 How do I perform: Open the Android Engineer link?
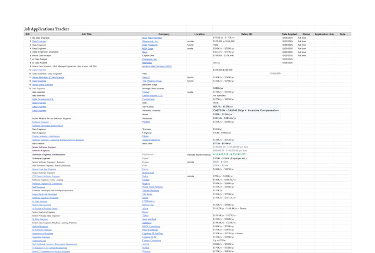40,226
